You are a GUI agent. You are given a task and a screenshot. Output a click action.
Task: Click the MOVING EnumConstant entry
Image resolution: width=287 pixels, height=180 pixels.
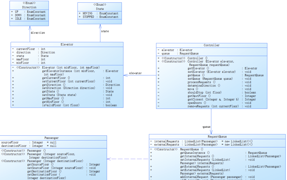pyautogui.click(x=99, y=13)
